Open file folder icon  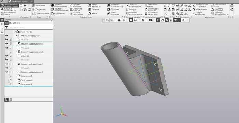[25, 6]
